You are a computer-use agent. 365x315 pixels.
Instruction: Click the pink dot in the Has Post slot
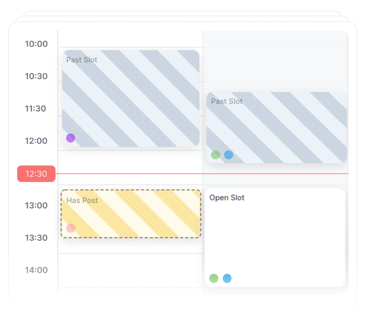pyautogui.click(x=71, y=228)
